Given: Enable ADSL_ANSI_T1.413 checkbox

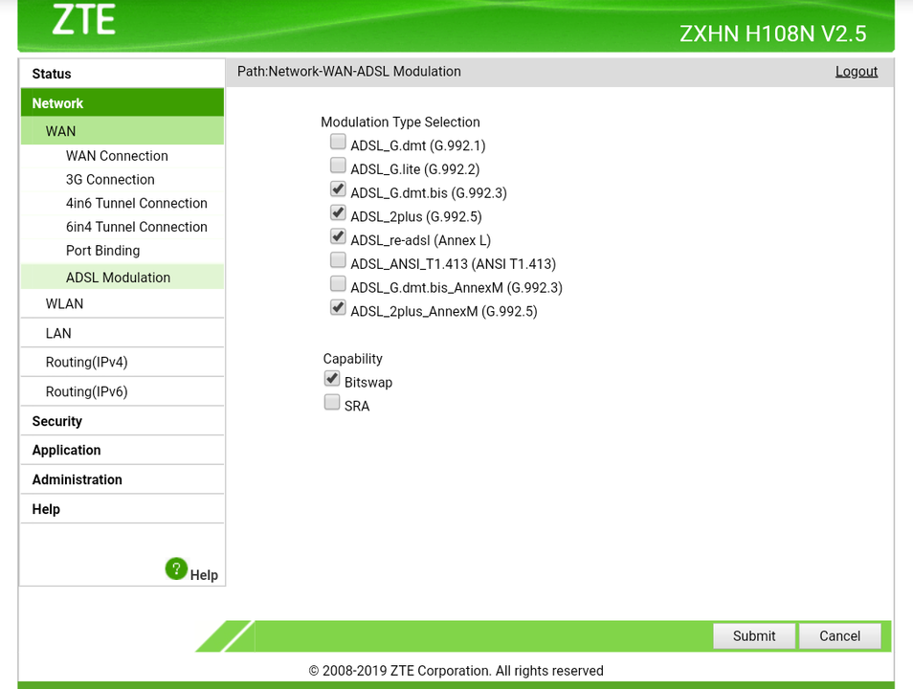Looking at the screenshot, I should pos(338,259).
